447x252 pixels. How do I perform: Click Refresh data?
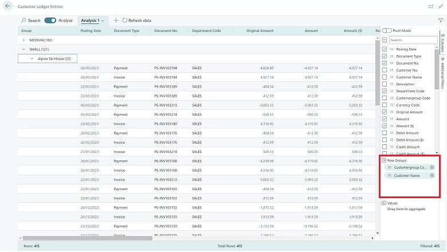(x=137, y=21)
